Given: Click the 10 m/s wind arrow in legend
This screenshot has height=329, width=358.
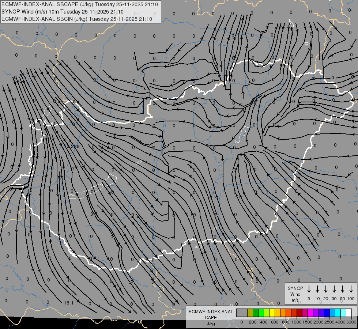Looking at the screenshot, I should coord(317,289).
